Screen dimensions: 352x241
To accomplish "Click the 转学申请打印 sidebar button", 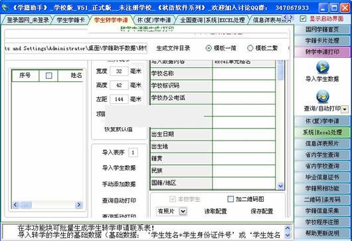I will (322, 52).
